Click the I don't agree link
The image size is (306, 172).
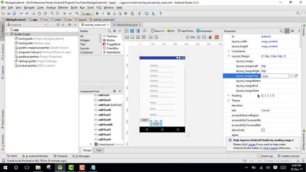[x=270, y=148]
